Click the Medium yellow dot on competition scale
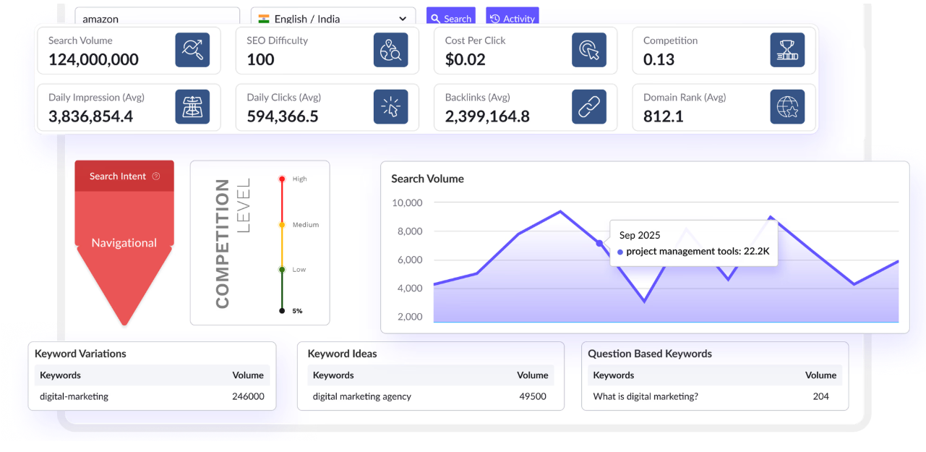The height and width of the screenshot is (452, 926). click(x=282, y=225)
